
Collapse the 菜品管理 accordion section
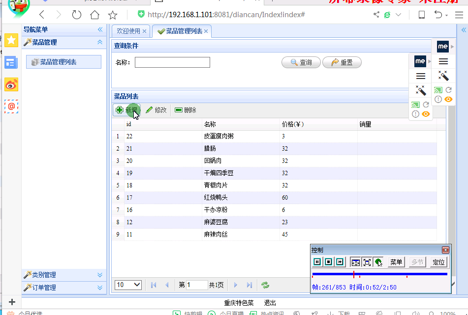[100, 42]
